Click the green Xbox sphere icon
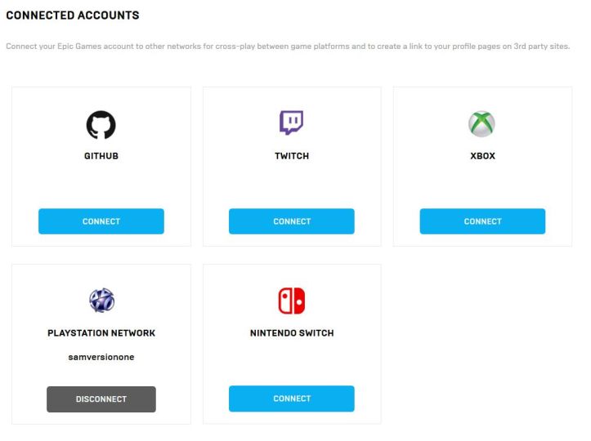This screenshot has width=591, height=441. coord(482,124)
